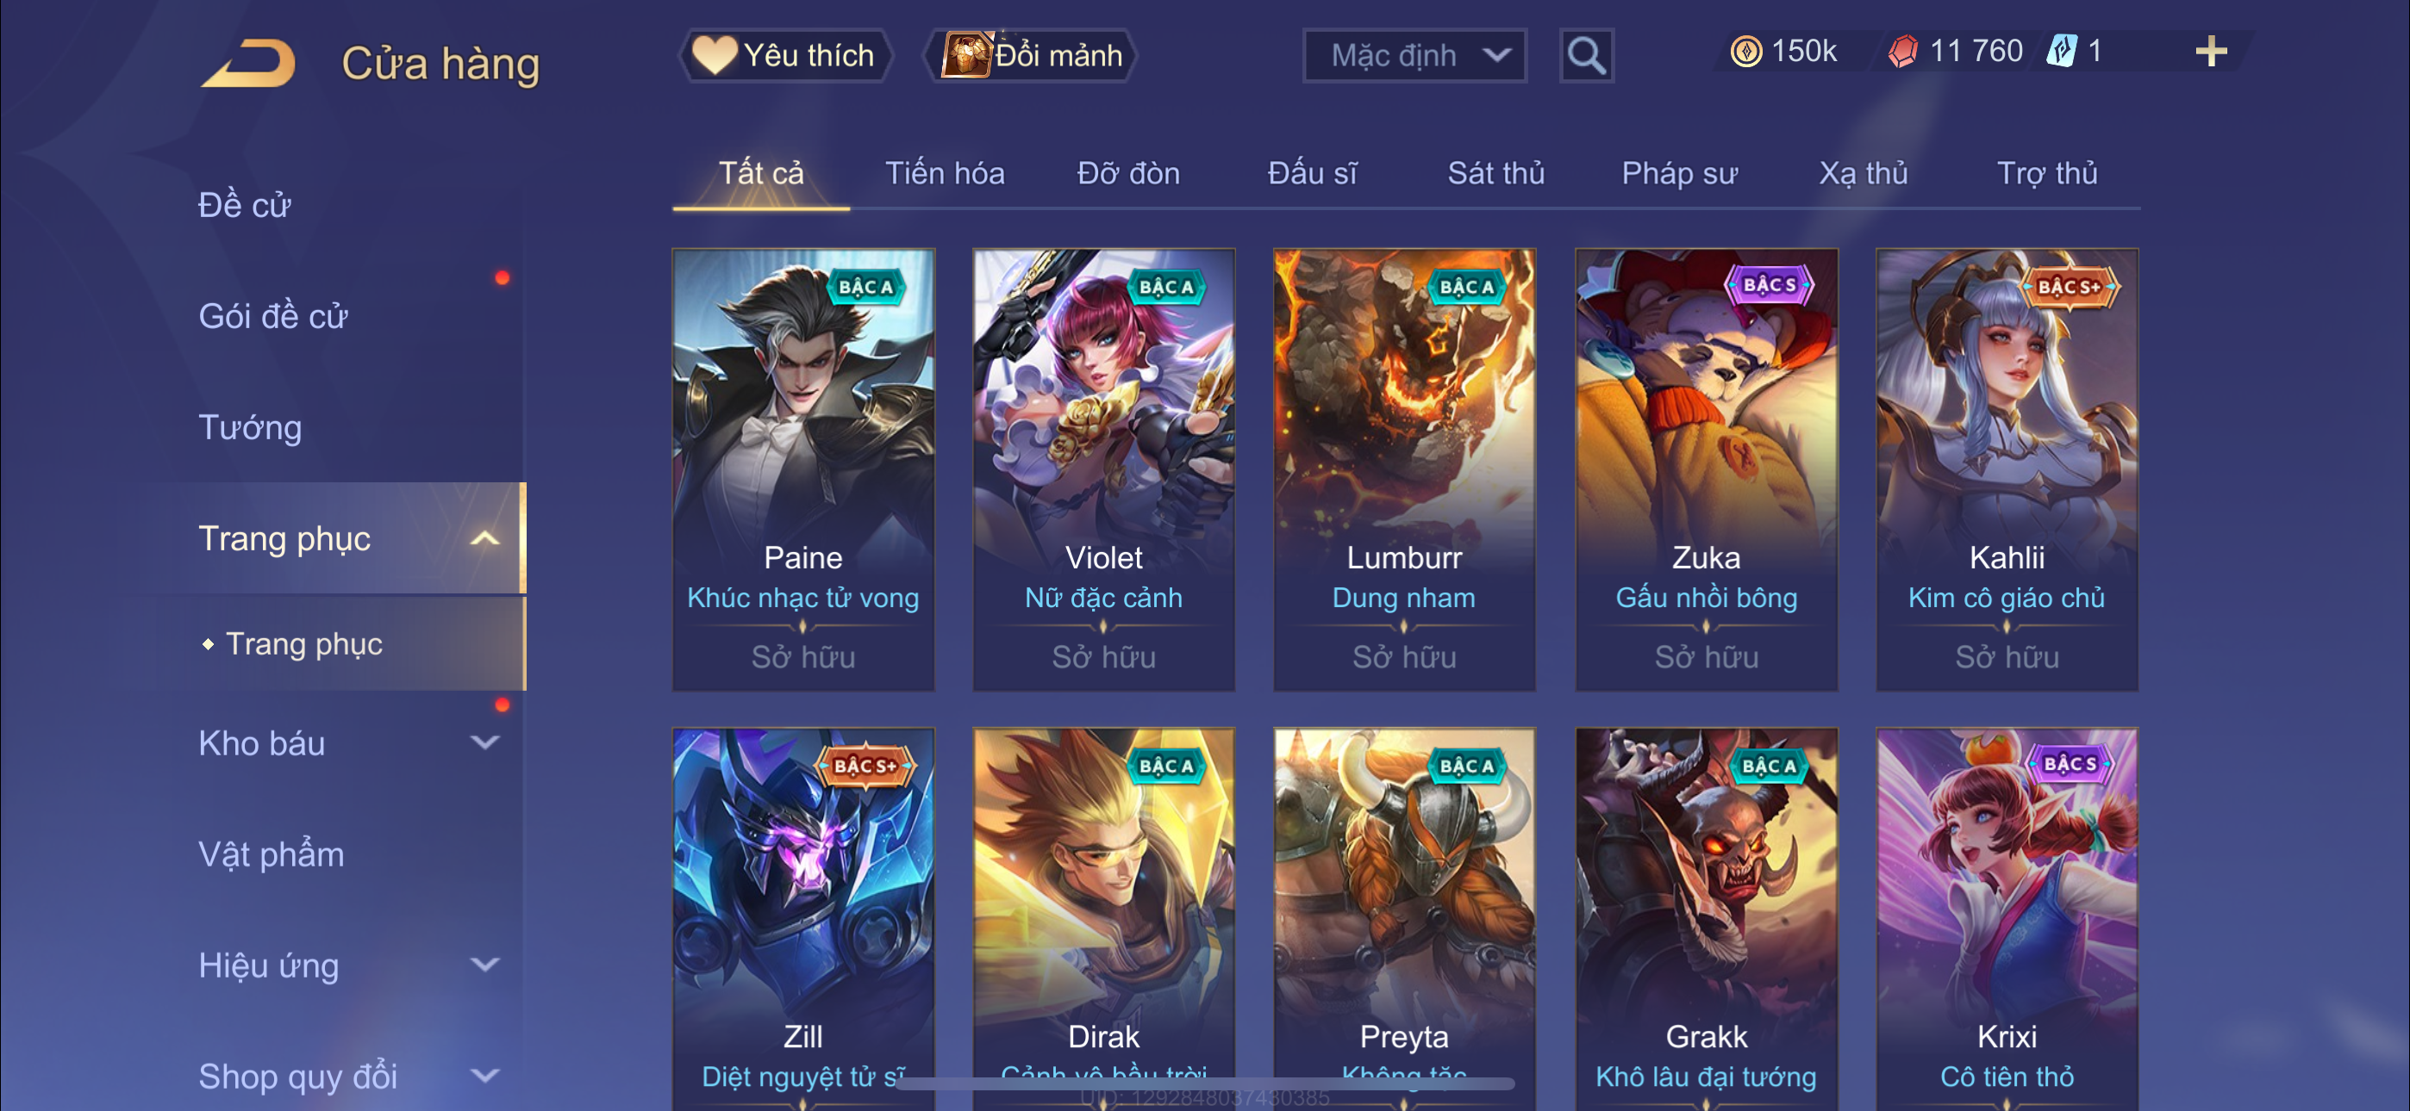Expand the Shop quy đổi section
Screen dimensions: 2410x1111
[x=484, y=1077]
